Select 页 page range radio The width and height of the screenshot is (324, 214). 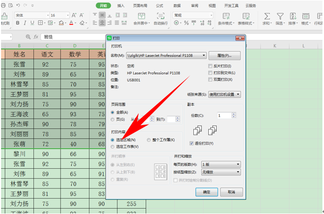(x=113, y=120)
